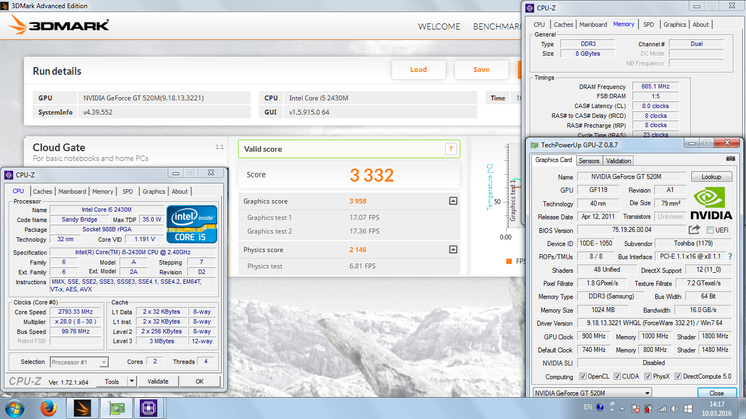The width and height of the screenshot is (746, 419).
Task: Click the GPU-Z title bar icon
Action: point(535,145)
